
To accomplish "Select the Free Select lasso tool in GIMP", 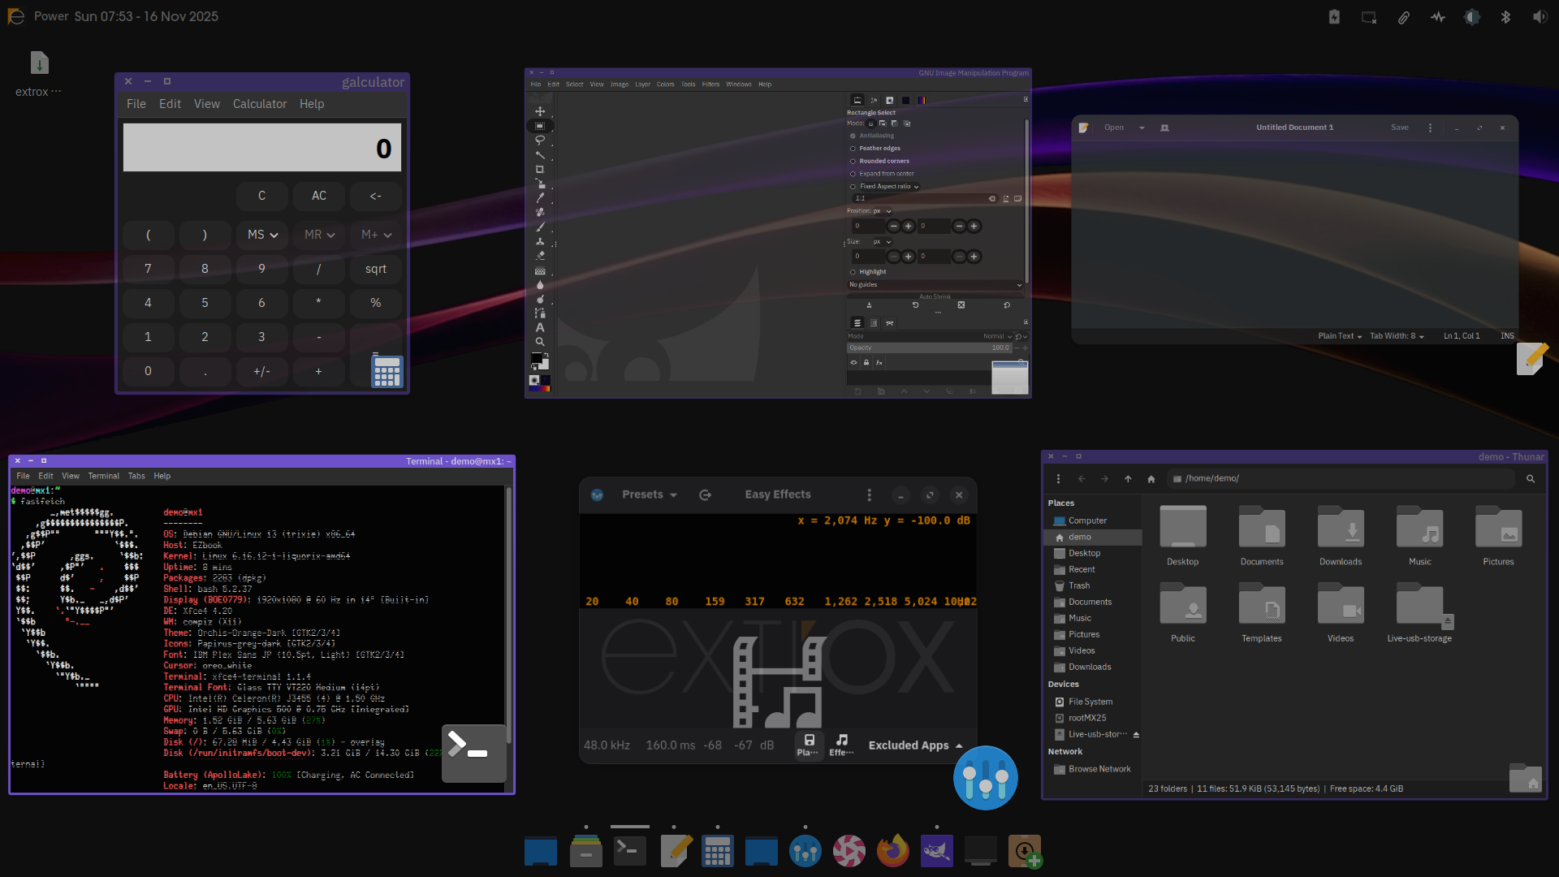I will [x=539, y=140].
